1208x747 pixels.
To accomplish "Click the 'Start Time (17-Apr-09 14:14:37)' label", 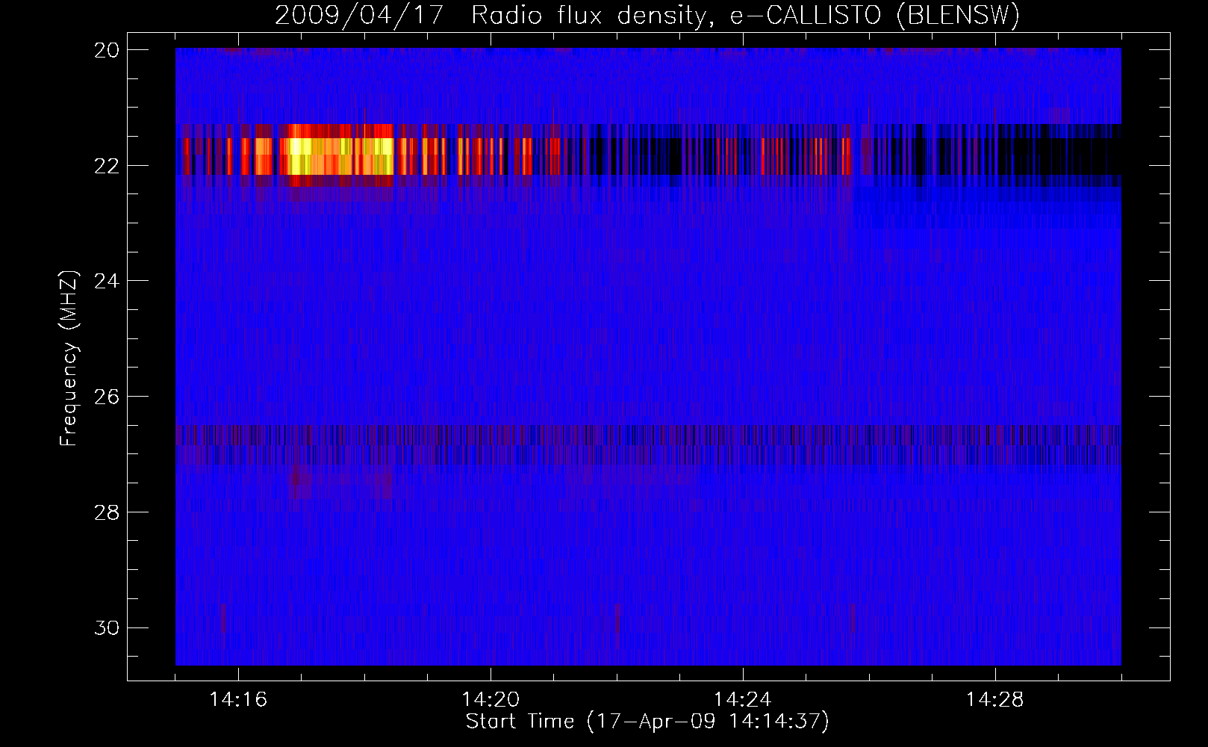I will [647, 722].
